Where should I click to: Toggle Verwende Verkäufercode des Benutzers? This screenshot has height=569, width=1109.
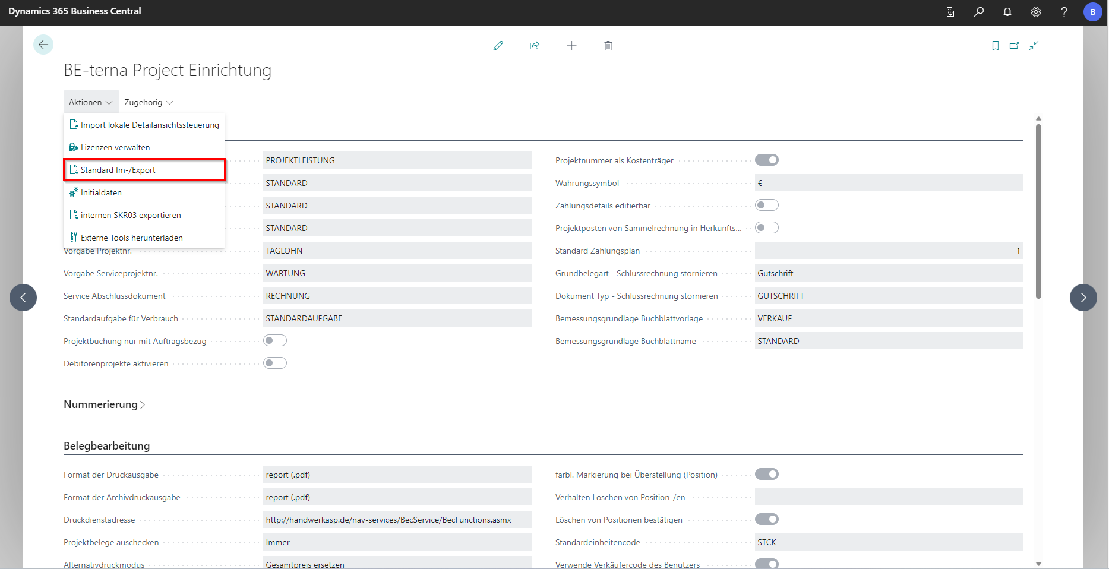point(767,564)
